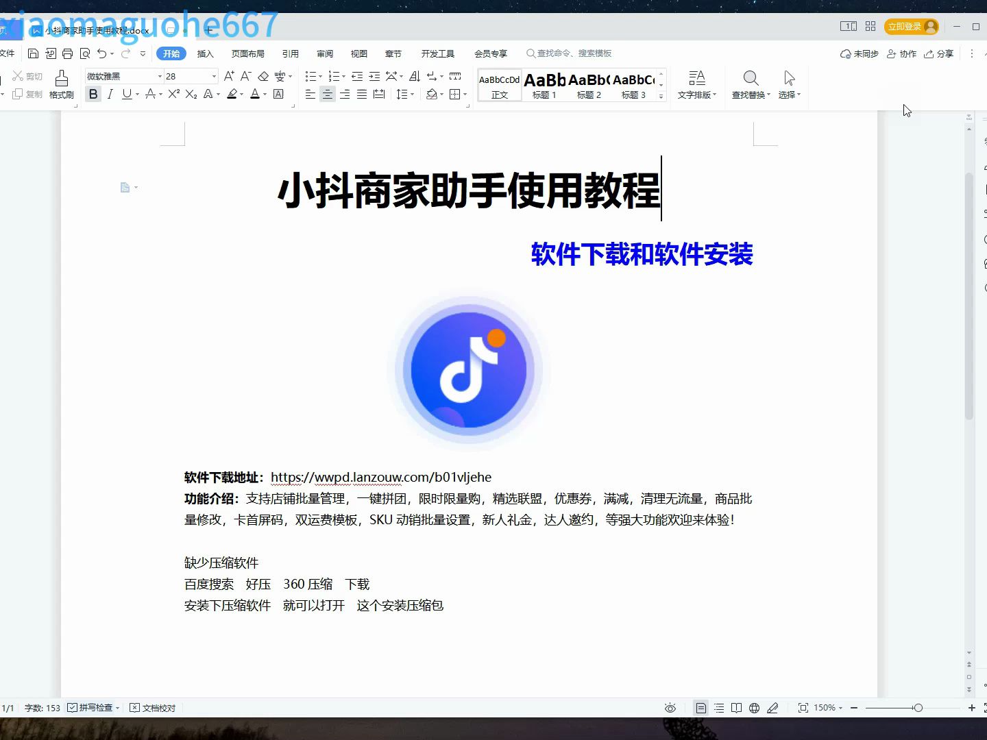This screenshot has width=987, height=740.
Task: Apply bold formatting to selected text
Action: (x=93, y=95)
